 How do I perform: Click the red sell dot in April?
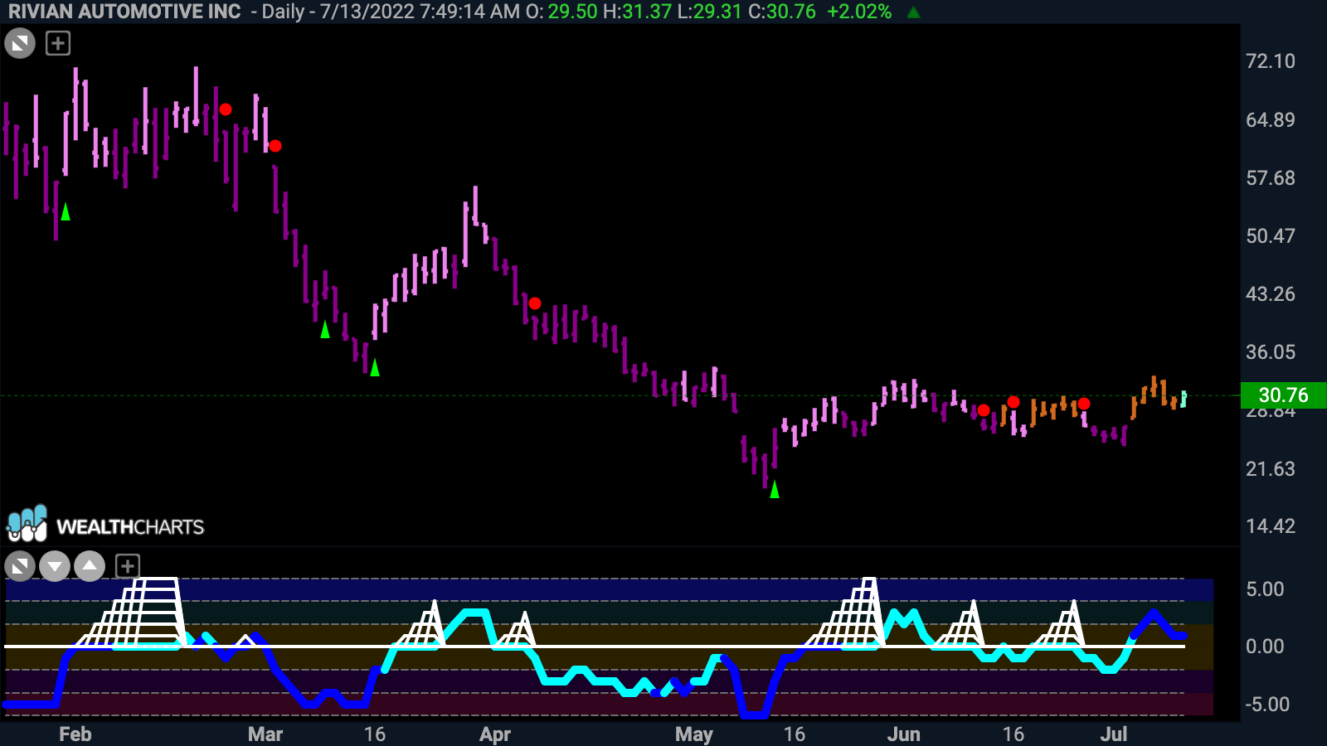click(535, 303)
